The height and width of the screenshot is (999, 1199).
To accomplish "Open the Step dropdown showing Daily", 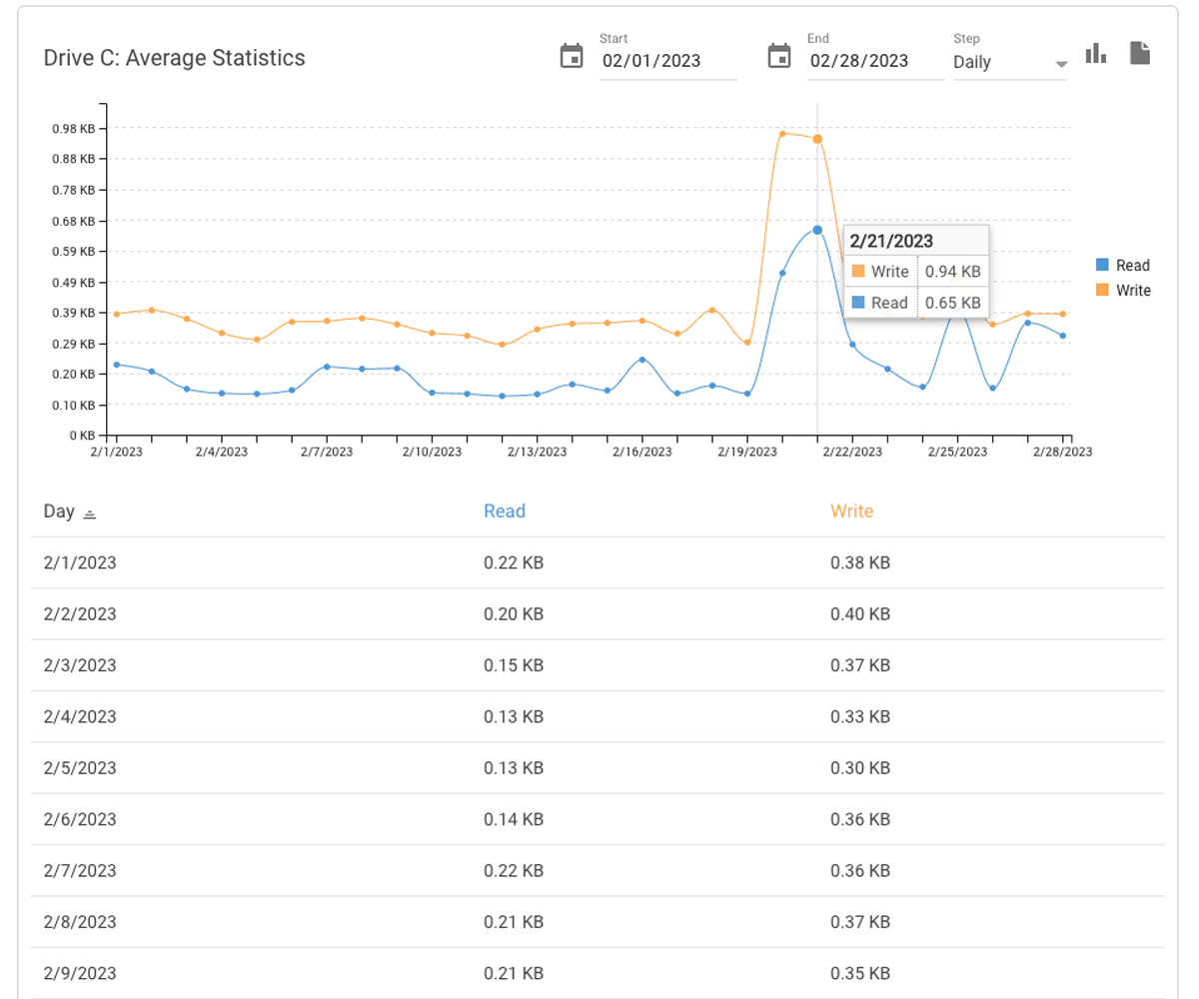I will click(1009, 62).
